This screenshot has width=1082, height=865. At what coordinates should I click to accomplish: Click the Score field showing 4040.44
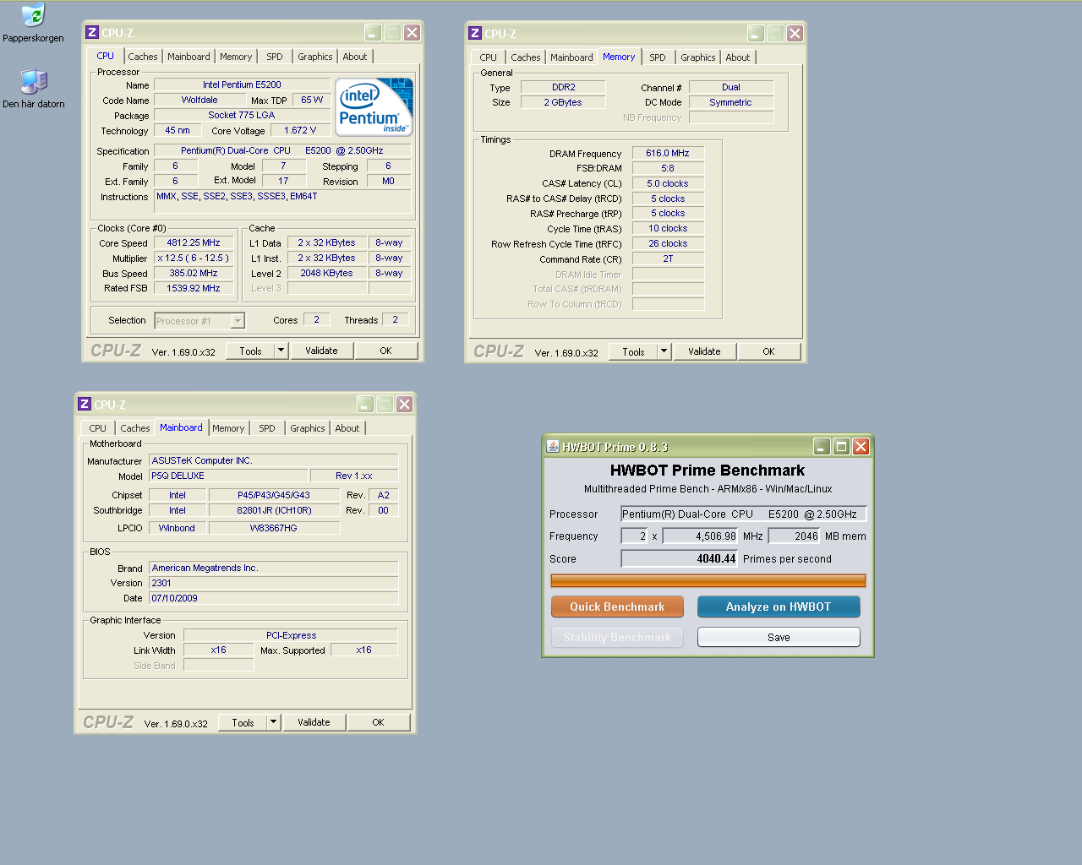coord(680,558)
